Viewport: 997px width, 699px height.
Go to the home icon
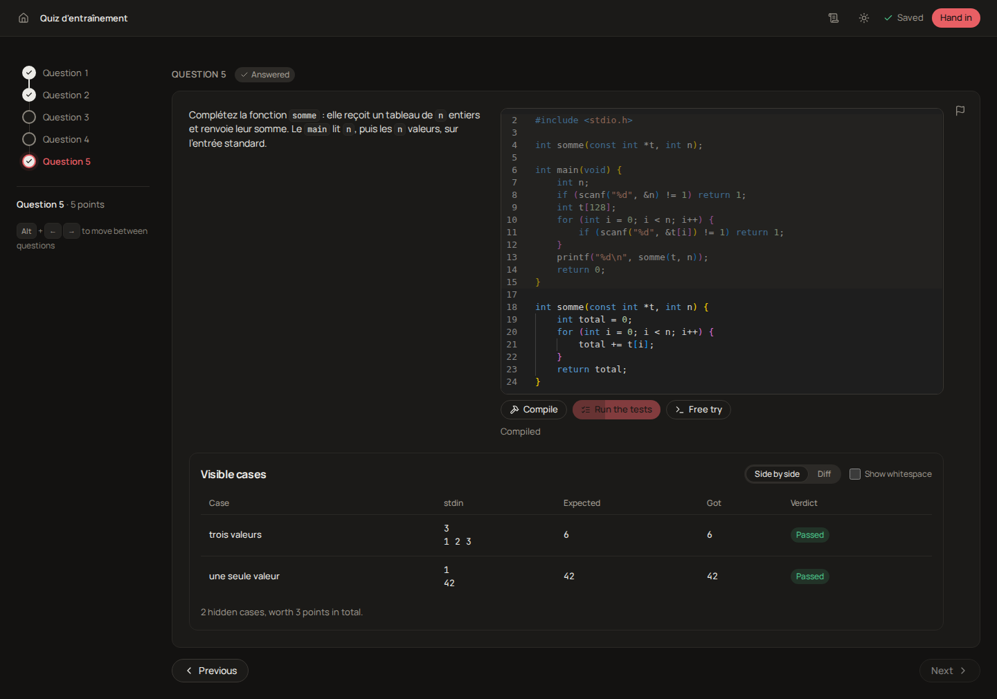[24, 18]
